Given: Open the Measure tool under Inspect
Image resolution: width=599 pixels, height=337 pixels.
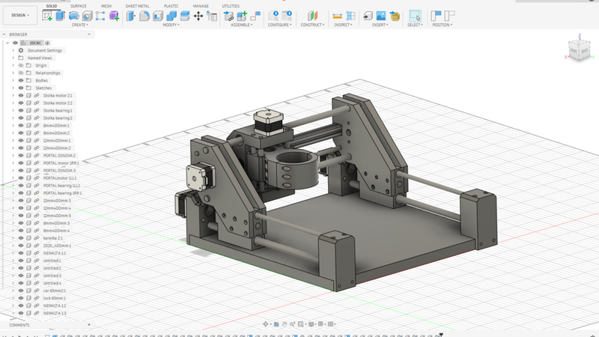Looking at the screenshot, I should (x=338, y=16).
